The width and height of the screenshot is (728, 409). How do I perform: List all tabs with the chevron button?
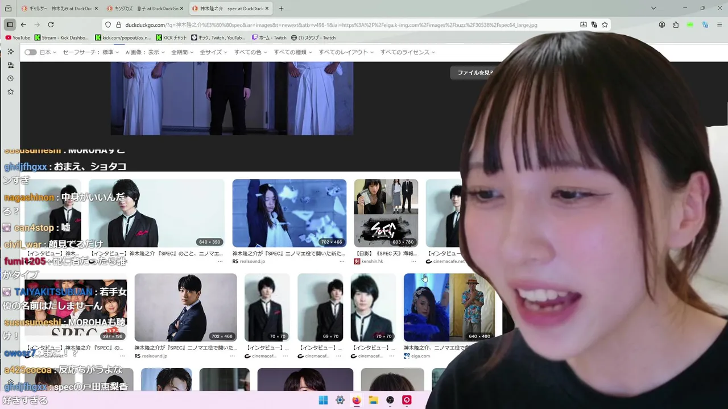(x=653, y=9)
